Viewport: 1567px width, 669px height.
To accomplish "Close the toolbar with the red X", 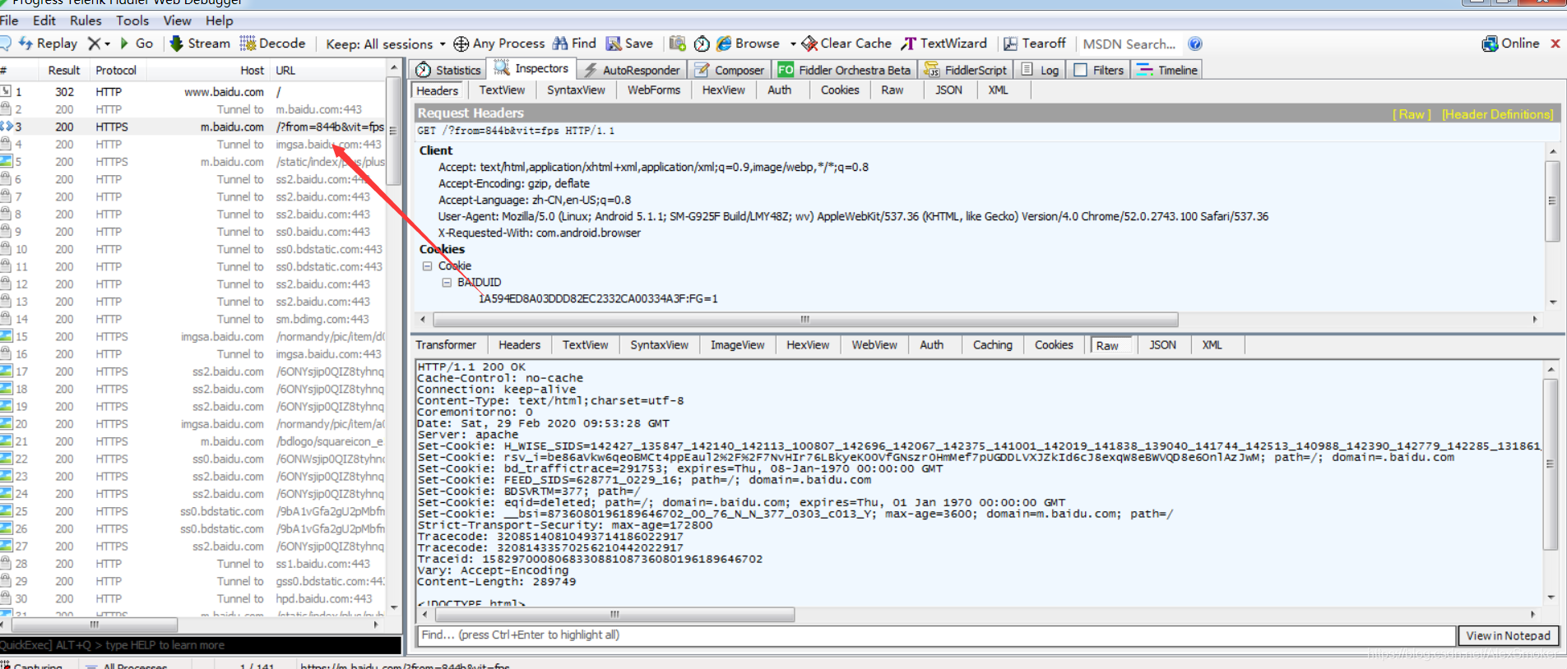I will pyautogui.click(x=1555, y=44).
